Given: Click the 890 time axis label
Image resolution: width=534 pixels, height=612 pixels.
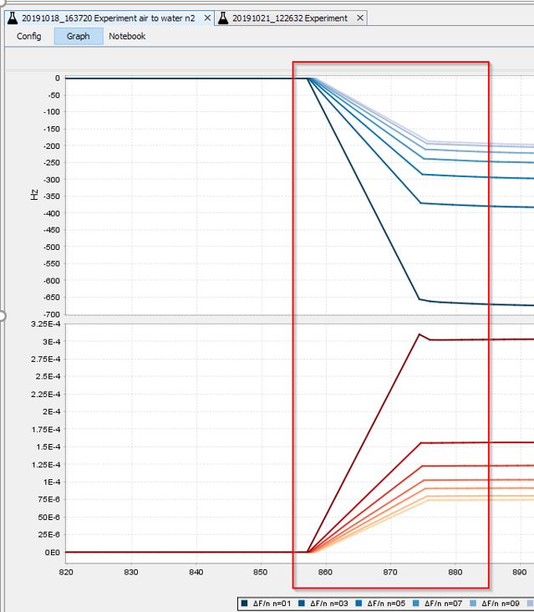Looking at the screenshot, I should 520,572.
